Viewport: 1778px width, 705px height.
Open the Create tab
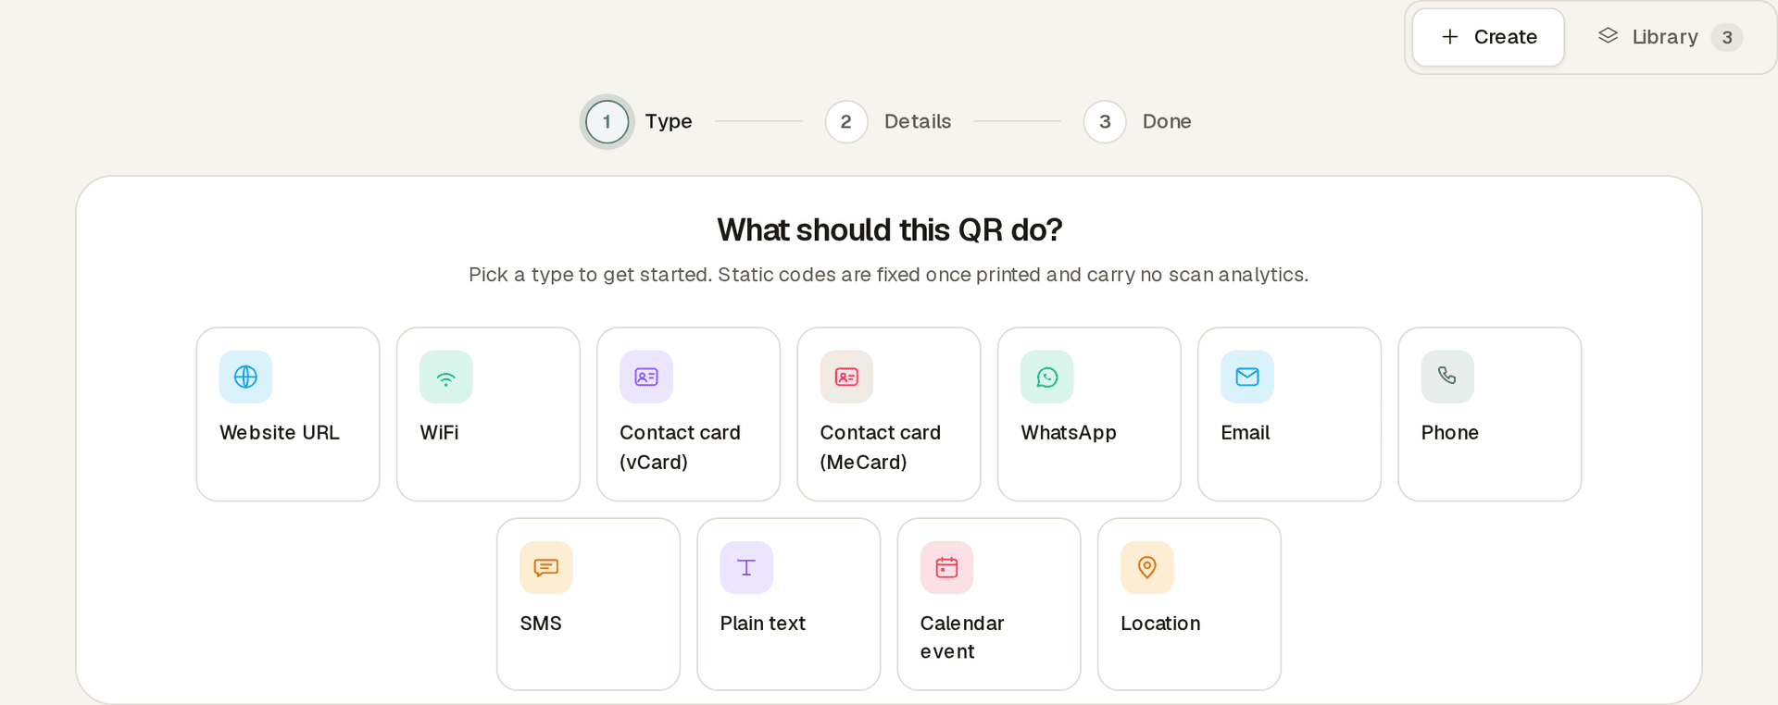point(1488,37)
